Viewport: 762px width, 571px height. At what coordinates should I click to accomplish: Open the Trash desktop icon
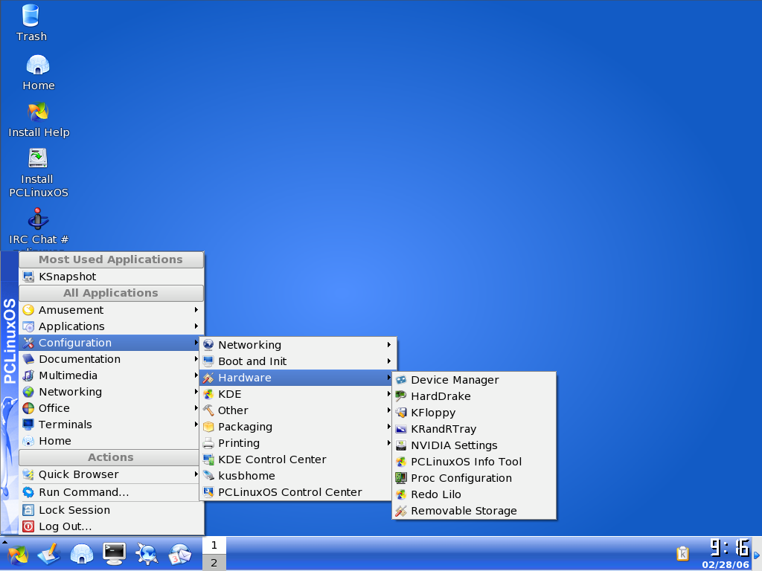pyautogui.click(x=31, y=16)
